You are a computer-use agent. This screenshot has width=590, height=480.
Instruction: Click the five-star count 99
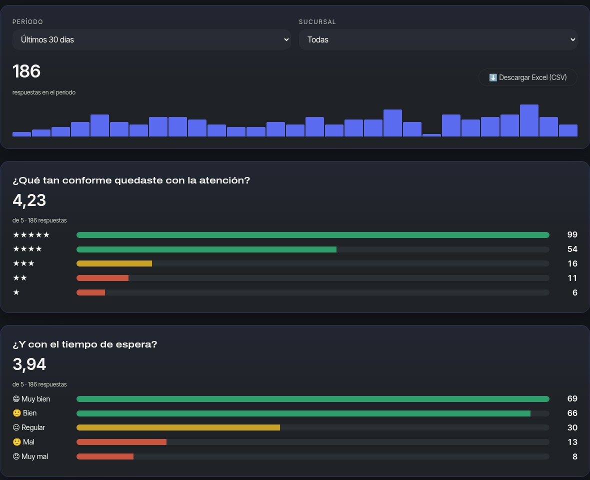[x=572, y=234]
